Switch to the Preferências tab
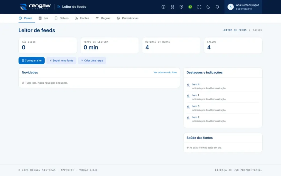This screenshot has width=281, height=176. click(127, 18)
